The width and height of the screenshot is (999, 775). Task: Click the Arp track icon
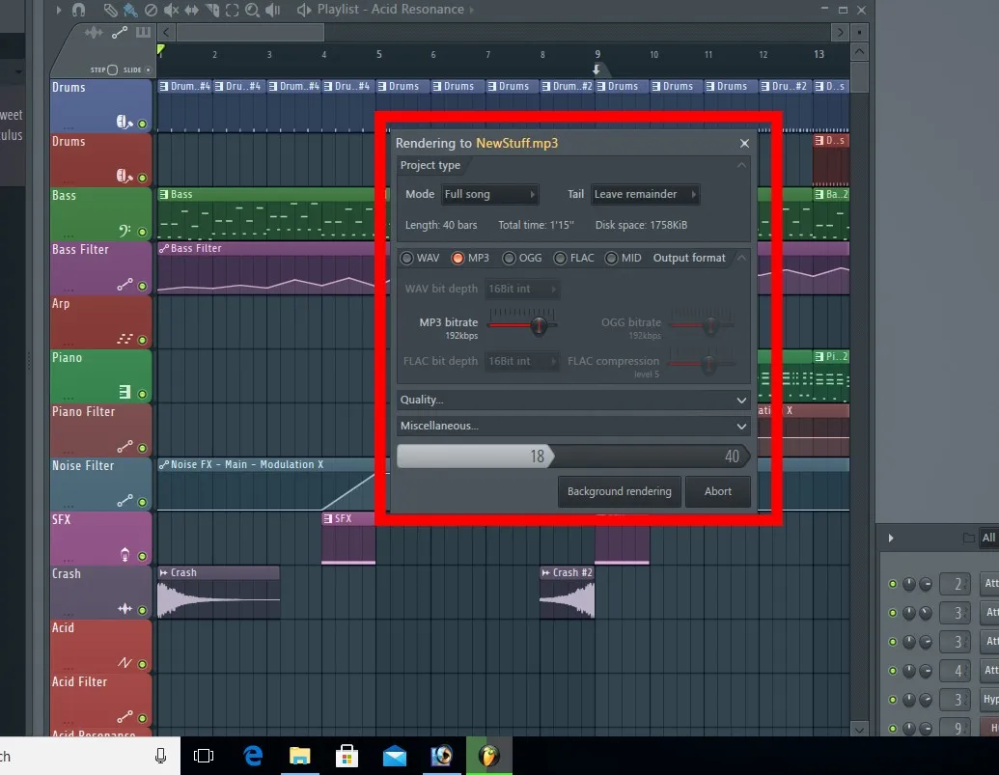[x=125, y=339]
